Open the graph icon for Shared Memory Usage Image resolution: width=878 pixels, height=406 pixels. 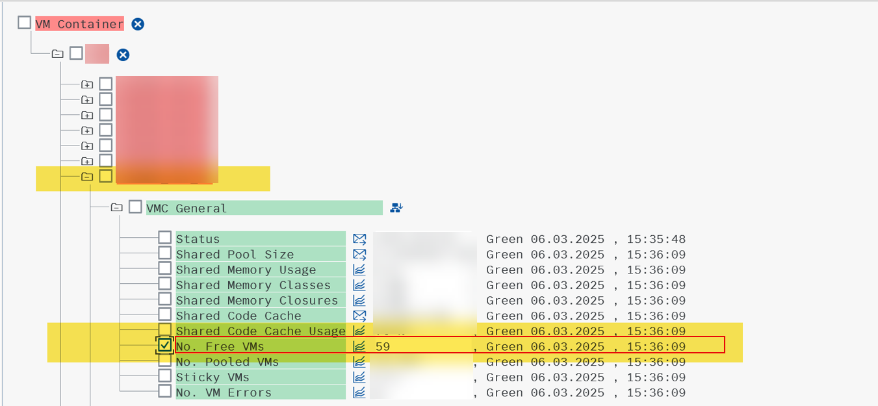point(359,270)
